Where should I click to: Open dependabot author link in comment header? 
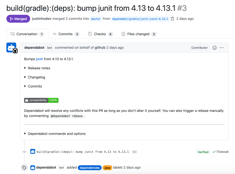click(34, 48)
